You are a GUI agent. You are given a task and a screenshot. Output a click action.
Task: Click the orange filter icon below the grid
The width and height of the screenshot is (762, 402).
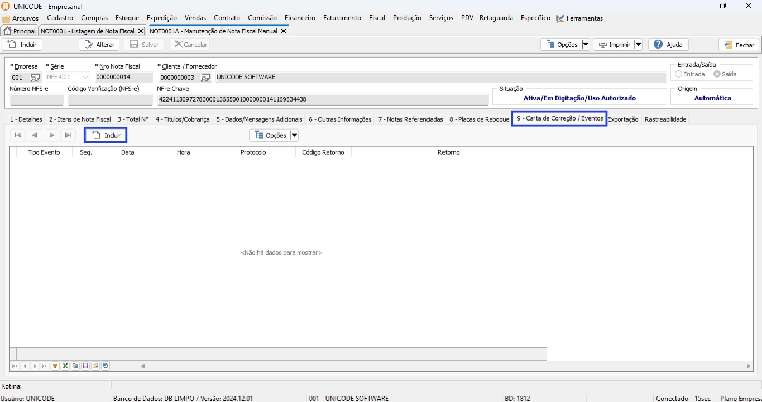55,366
